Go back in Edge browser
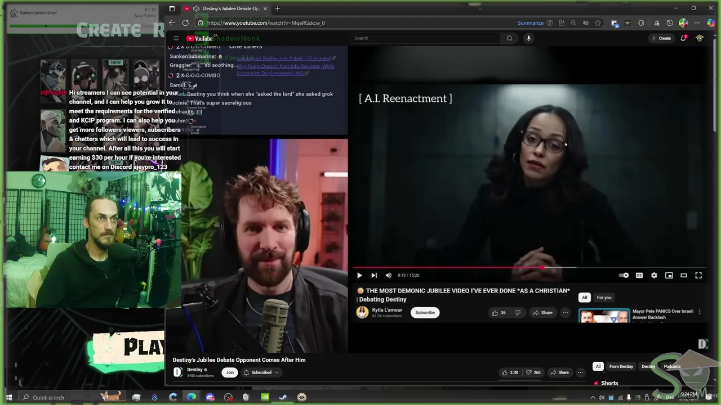721x405 pixels. click(x=172, y=23)
